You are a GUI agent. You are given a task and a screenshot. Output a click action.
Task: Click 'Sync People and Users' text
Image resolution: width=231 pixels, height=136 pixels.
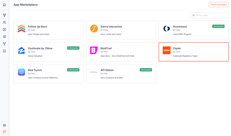click(39, 34)
